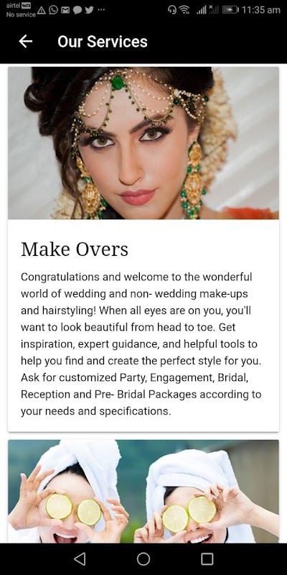Tap the battery charging icon

230,10
